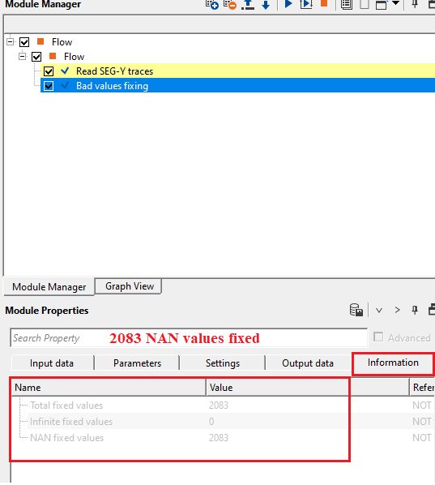Click the Search Property input field
This screenshot has width=435, height=485.
189,338
